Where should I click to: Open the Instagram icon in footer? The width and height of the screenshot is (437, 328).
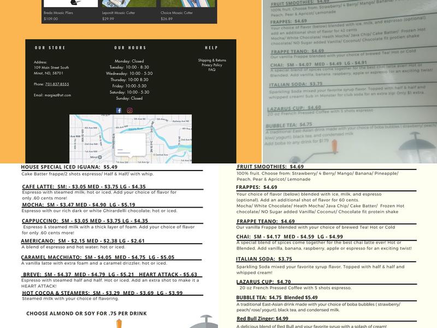129,110
